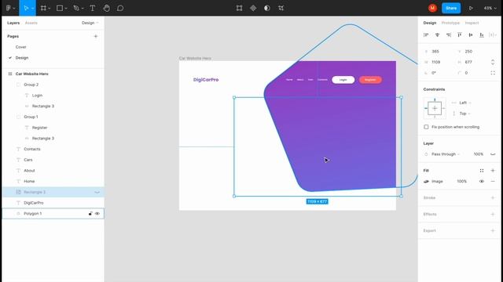Click the Image fill thumbnail swatch
This screenshot has height=282, width=503.
tap(426, 181)
